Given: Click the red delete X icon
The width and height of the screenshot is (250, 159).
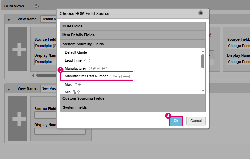Looking at the screenshot, I should coord(210,35).
